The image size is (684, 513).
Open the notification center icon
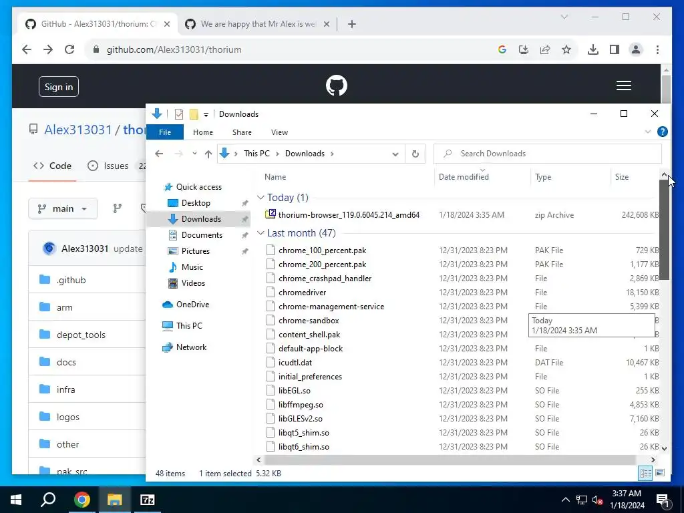663,500
